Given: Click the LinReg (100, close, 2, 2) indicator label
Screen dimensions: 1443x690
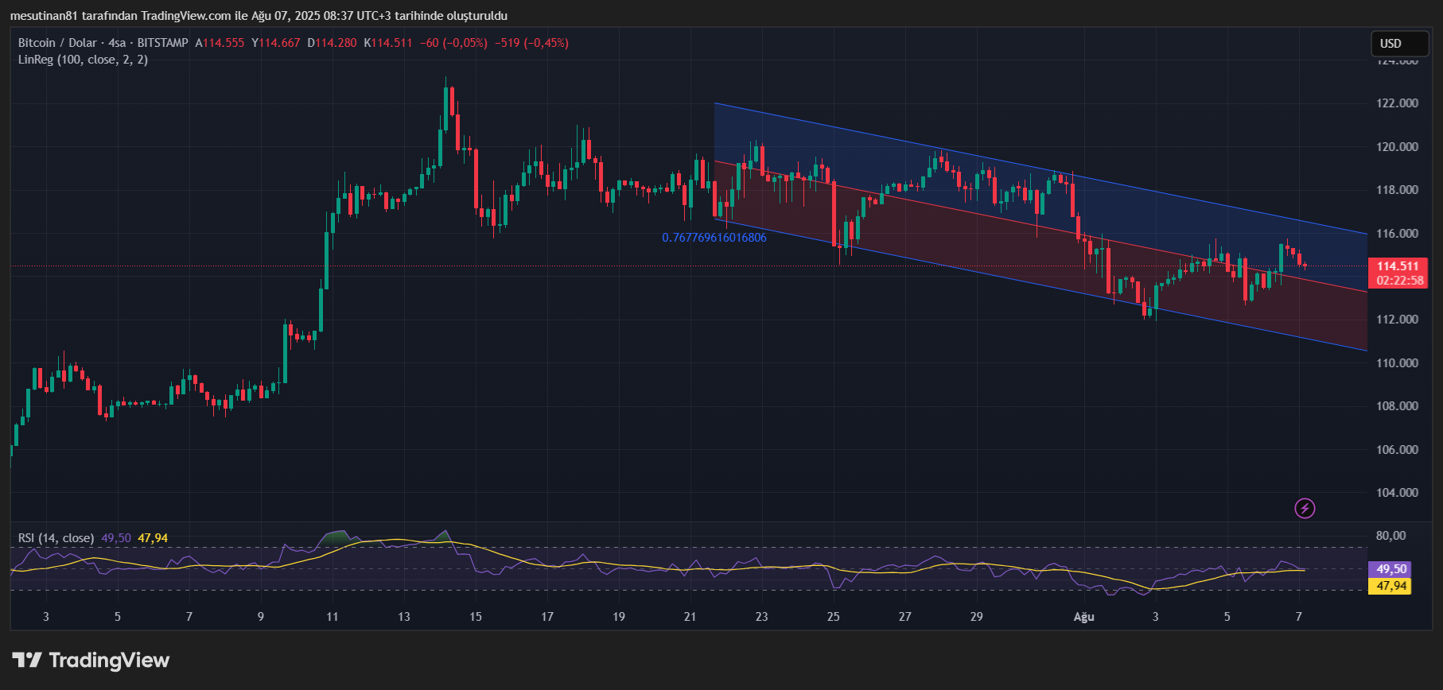Looking at the screenshot, I should [x=83, y=60].
